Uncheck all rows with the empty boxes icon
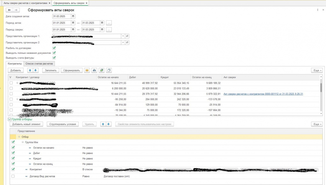Image resolution: width=326 pixels, height=185 pixels. click(109, 70)
